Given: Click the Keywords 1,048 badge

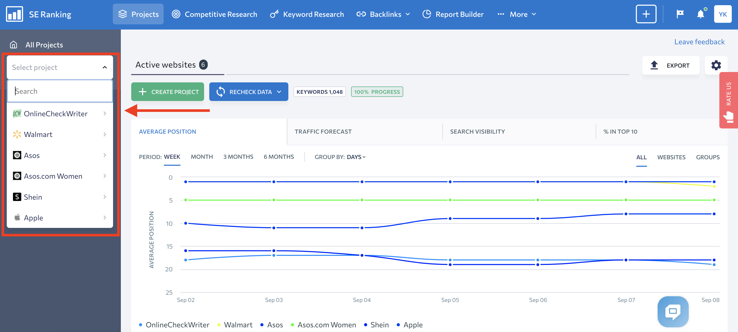Looking at the screenshot, I should [319, 92].
